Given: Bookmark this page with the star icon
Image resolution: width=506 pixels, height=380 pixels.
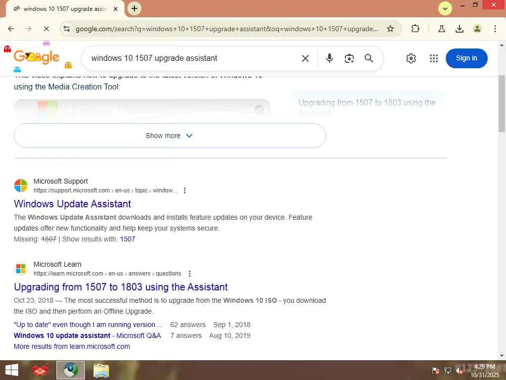Looking at the screenshot, I should (x=390, y=29).
